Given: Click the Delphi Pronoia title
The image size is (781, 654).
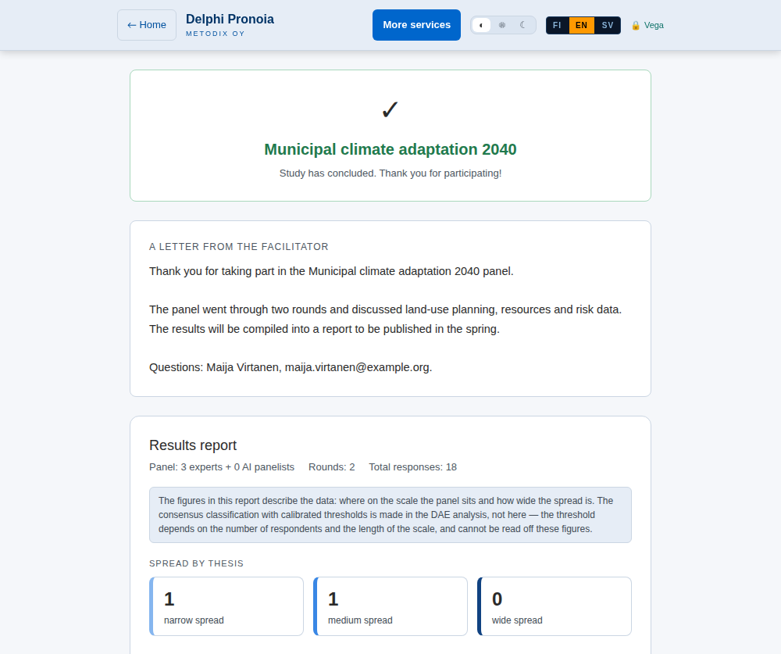Looking at the screenshot, I should pyautogui.click(x=230, y=19).
